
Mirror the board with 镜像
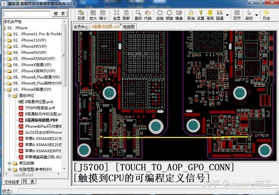(x=179, y=15)
